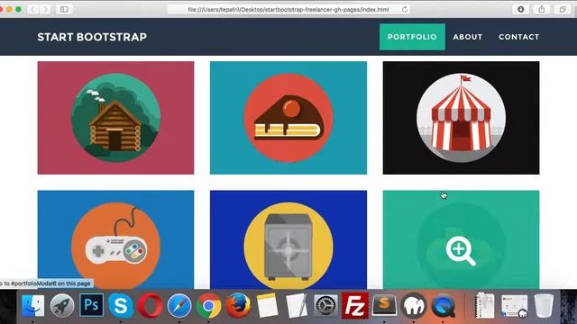577x324 pixels.
Task: Go to the About section
Action: (x=467, y=37)
